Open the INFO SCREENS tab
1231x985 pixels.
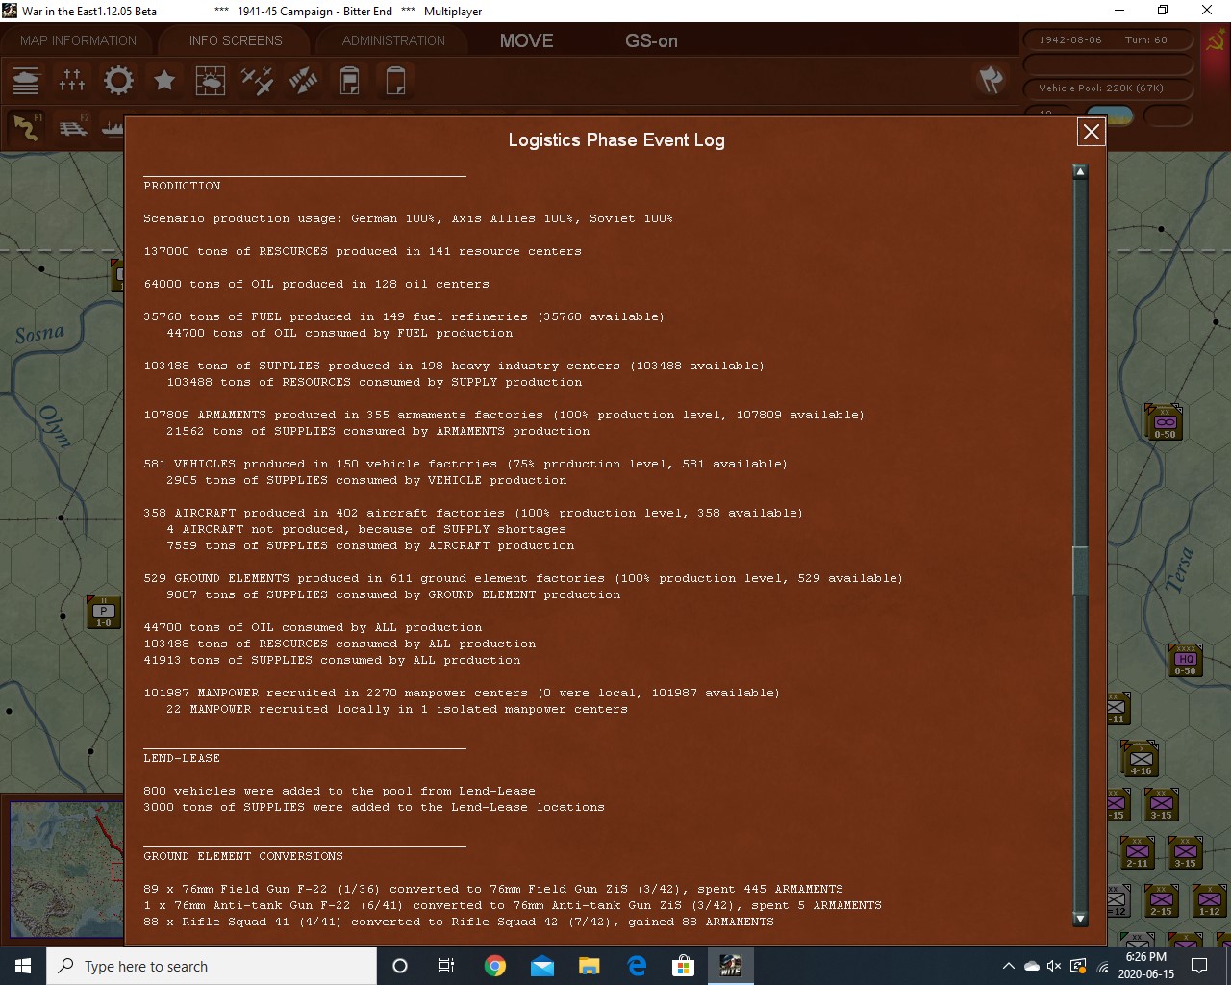236,40
